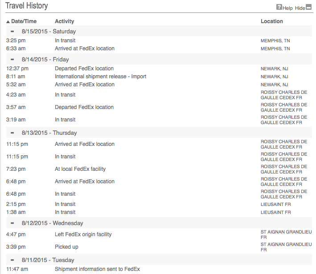
Task: Select the Picked up activity entry
Action: coord(66,247)
